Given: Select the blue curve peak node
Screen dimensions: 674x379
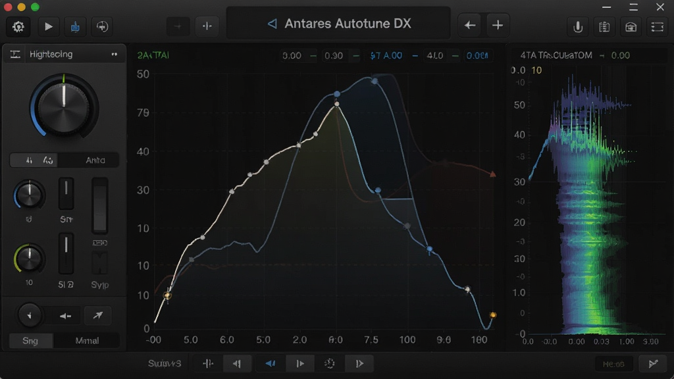Looking at the screenshot, I should (337, 93).
